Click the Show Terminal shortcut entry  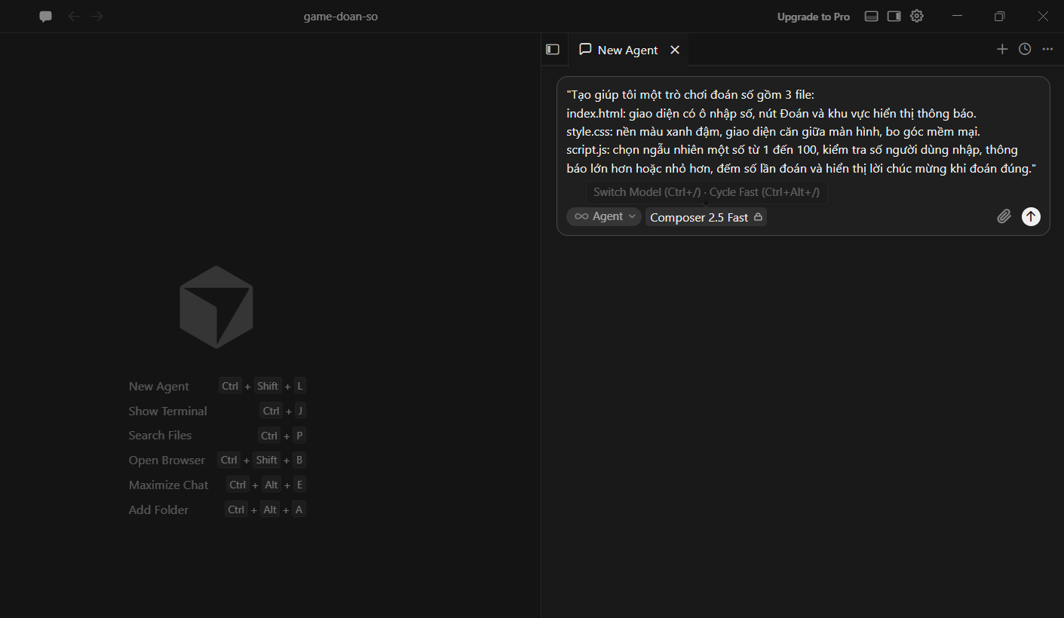(x=217, y=411)
